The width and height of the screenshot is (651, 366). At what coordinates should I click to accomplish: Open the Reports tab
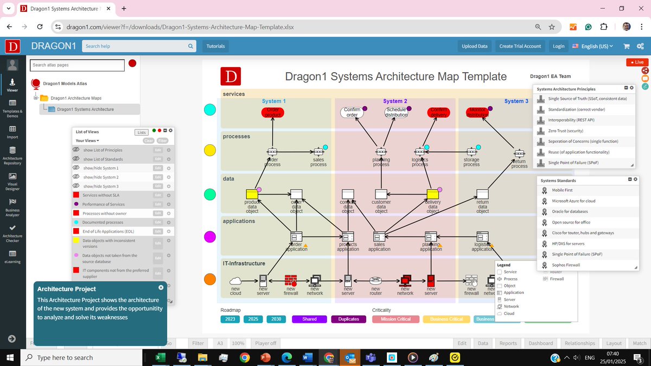508,343
